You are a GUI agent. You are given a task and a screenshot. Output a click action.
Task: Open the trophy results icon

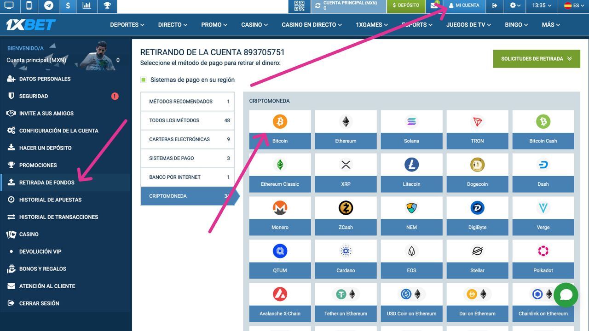[107, 6]
